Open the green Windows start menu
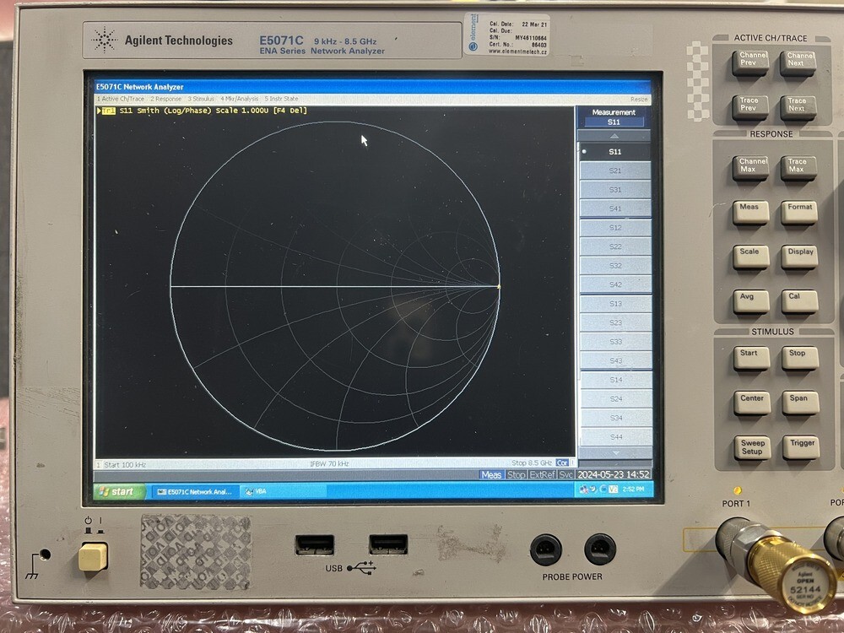844x633 pixels. point(119,492)
